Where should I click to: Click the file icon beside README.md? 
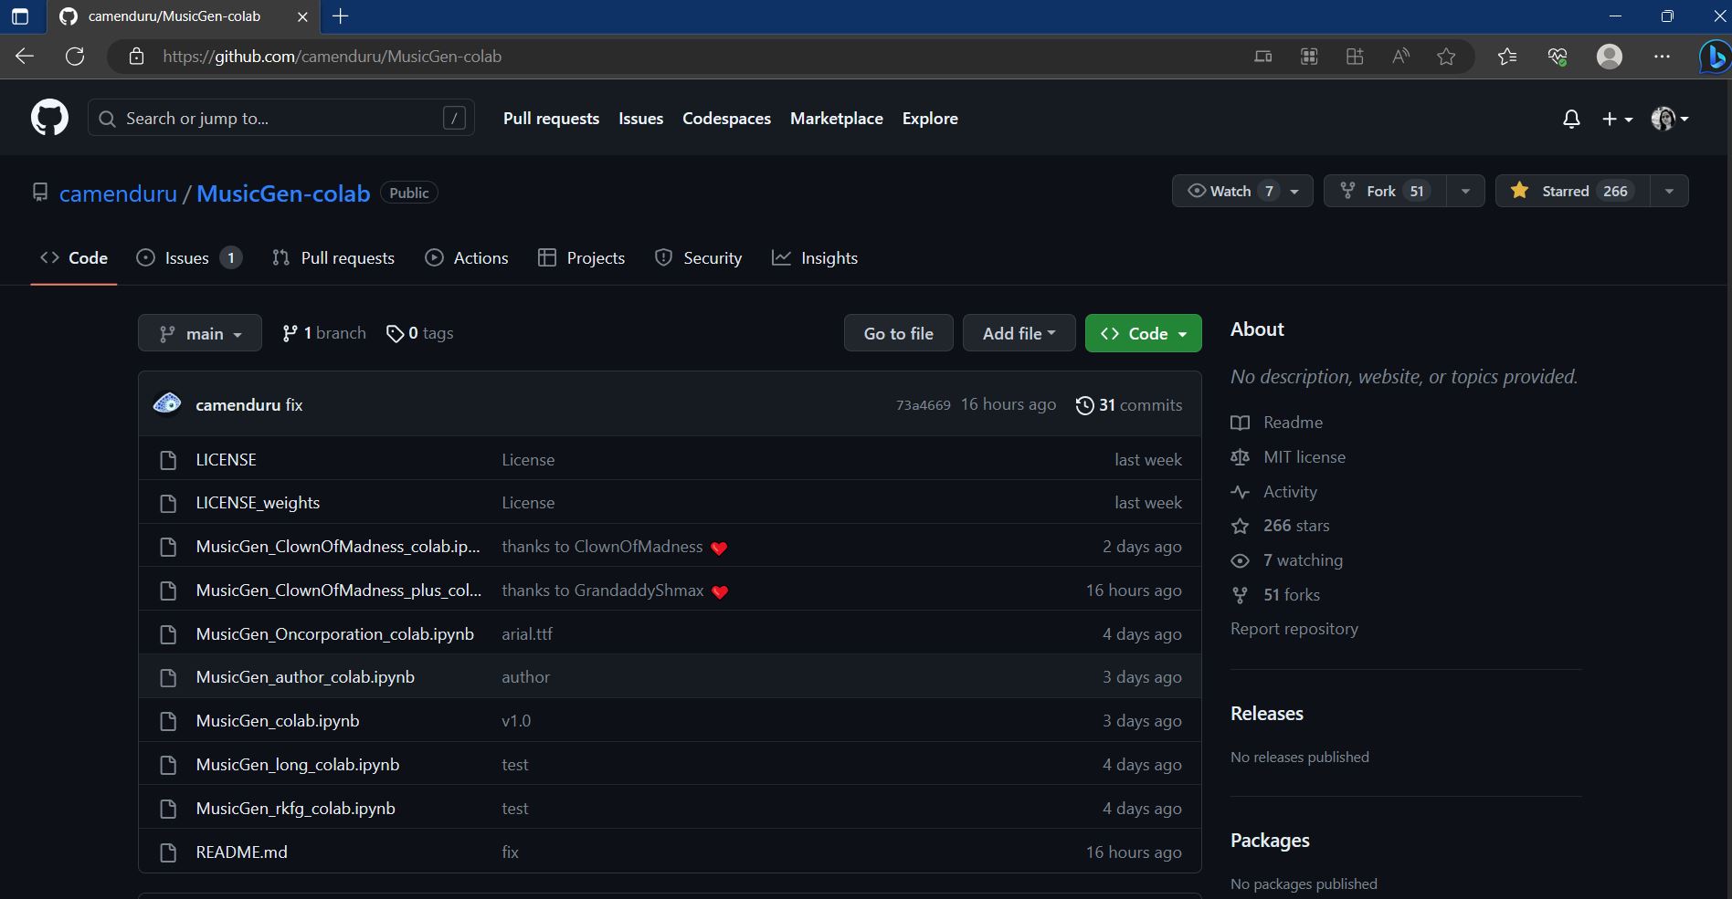(x=168, y=852)
